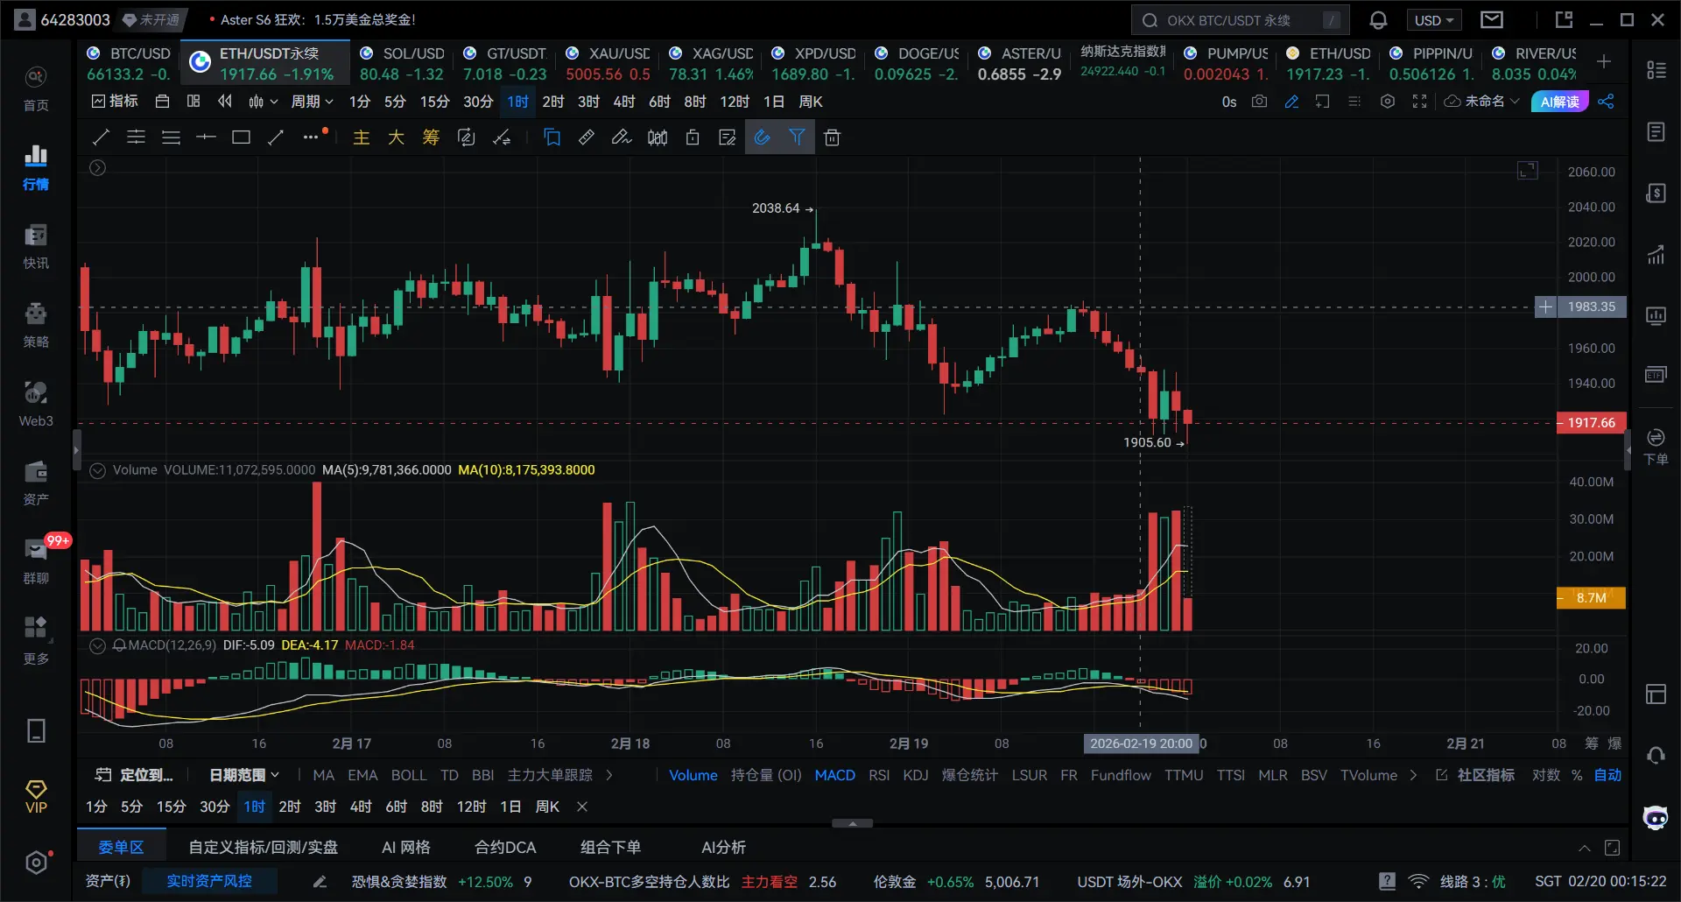Toggle the 主 main-force indicator button

(361, 137)
